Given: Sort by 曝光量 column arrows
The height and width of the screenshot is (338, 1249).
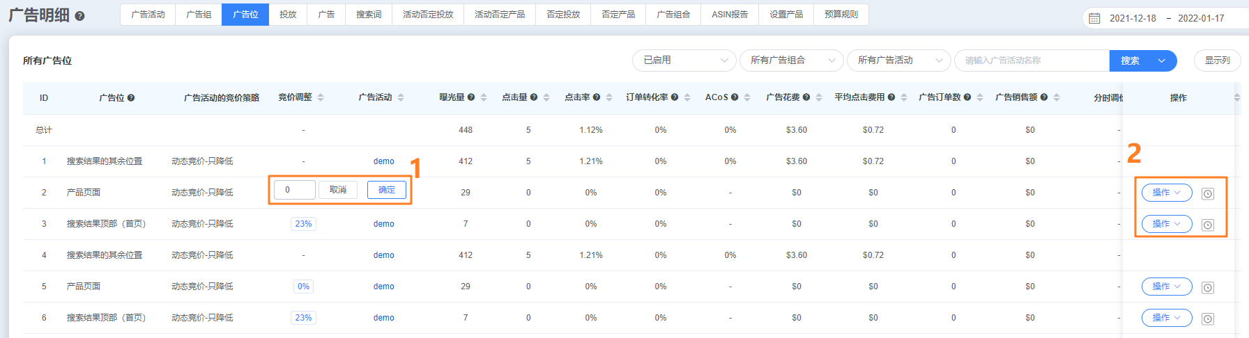Looking at the screenshot, I should pyautogui.click(x=484, y=97).
